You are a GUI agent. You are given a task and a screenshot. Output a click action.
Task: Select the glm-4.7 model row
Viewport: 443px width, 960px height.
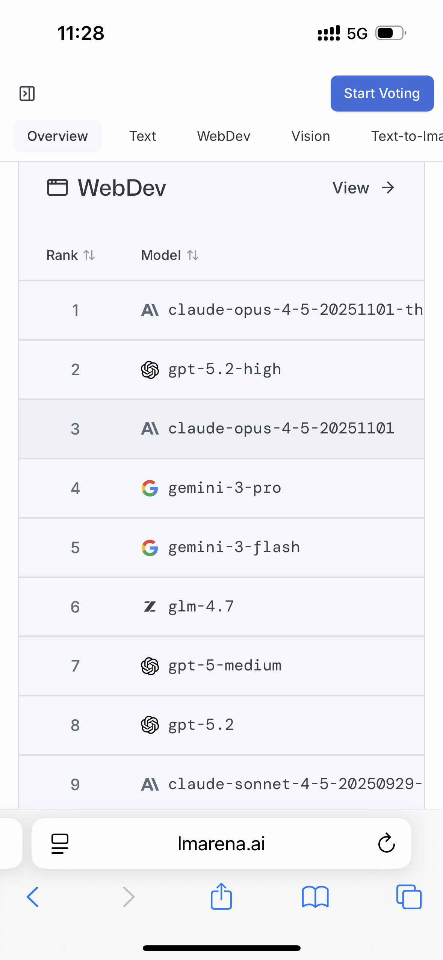click(201, 607)
